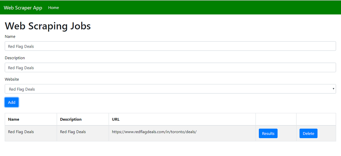341x156 pixels.
Task: Click the Web Scraping Jobs heading
Action: click(x=48, y=26)
